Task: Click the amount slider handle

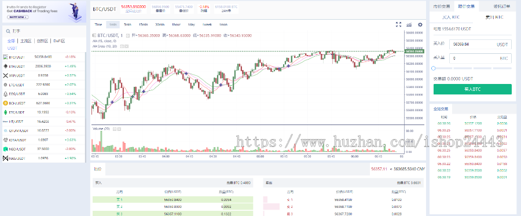Action: [x=433, y=68]
